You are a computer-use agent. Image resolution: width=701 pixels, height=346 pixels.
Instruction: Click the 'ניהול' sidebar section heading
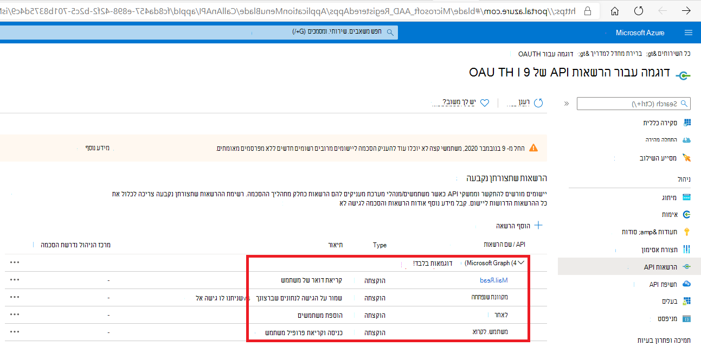pos(685,178)
